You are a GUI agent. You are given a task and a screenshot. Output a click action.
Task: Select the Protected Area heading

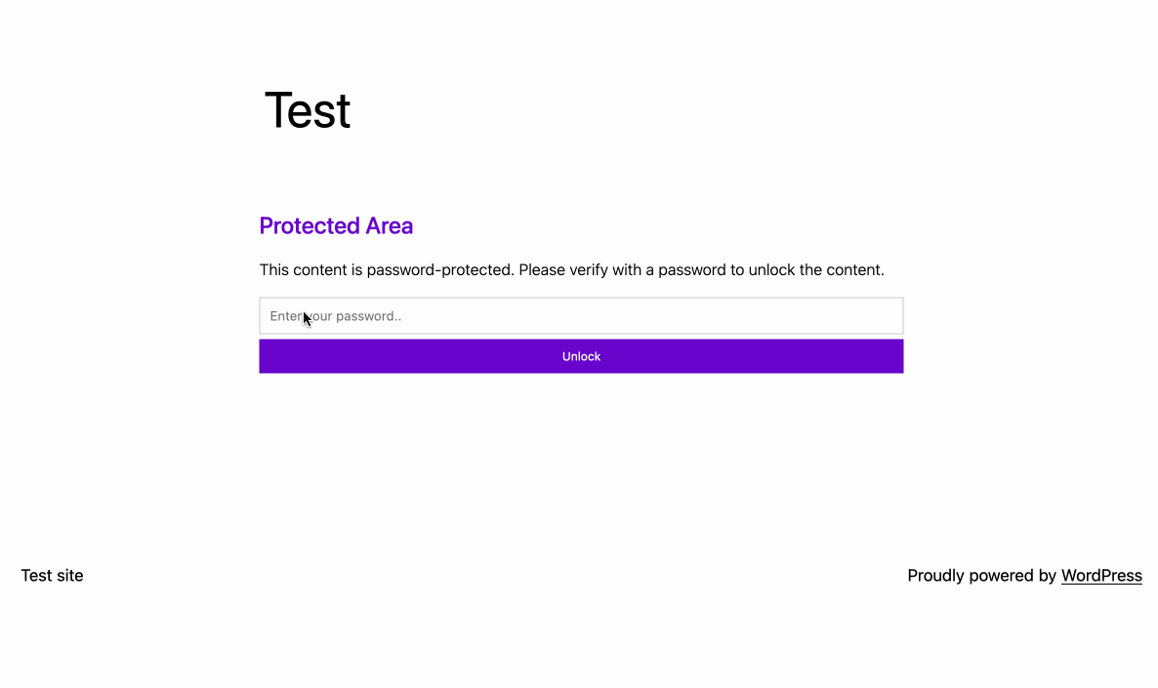coord(336,225)
